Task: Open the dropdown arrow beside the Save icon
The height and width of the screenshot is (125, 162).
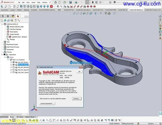Action: pos(73,2)
